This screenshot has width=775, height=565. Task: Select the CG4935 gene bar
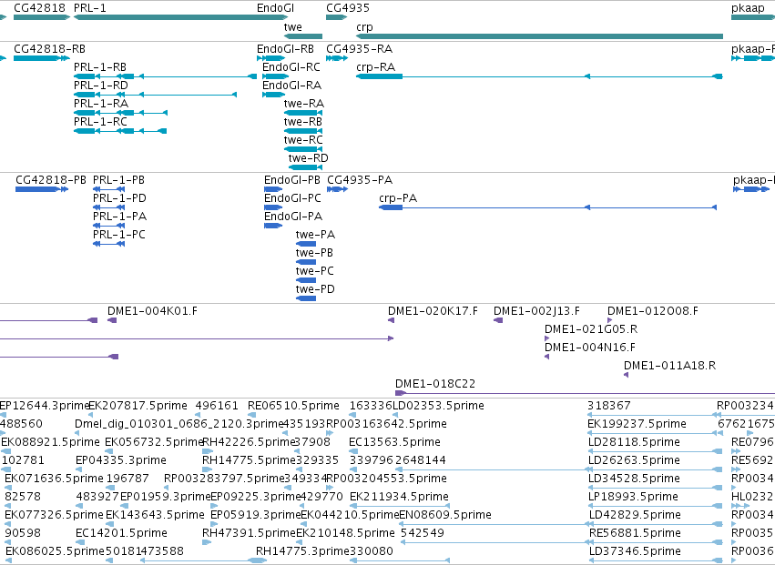[337, 17]
